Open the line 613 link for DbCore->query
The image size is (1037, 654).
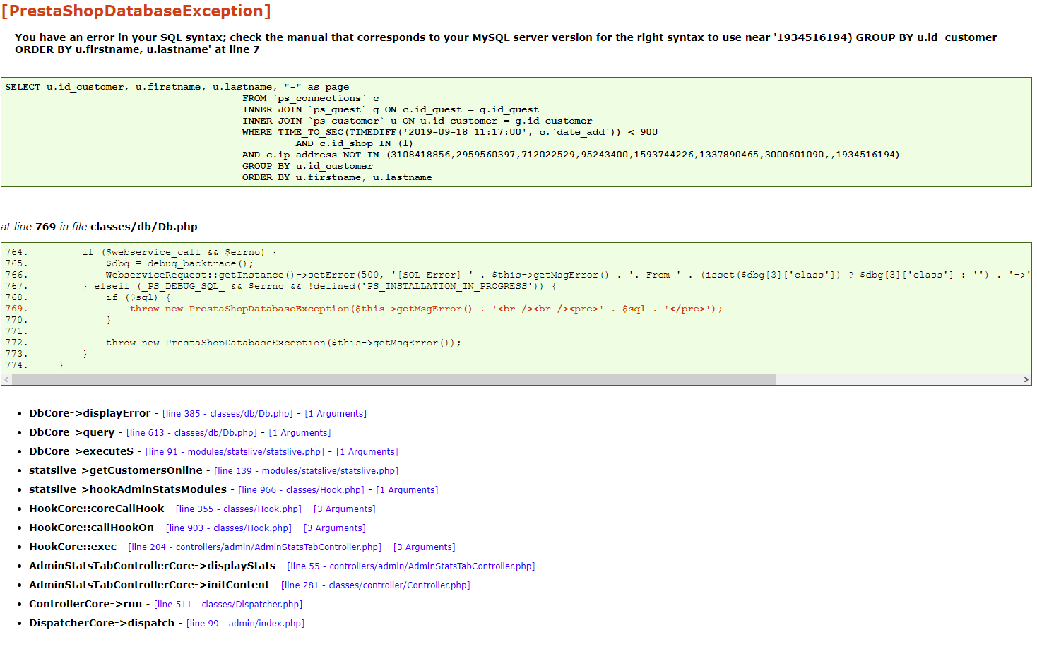(x=191, y=433)
